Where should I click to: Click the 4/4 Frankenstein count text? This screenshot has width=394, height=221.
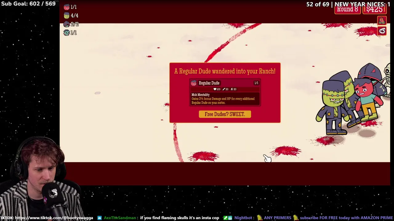click(x=74, y=16)
